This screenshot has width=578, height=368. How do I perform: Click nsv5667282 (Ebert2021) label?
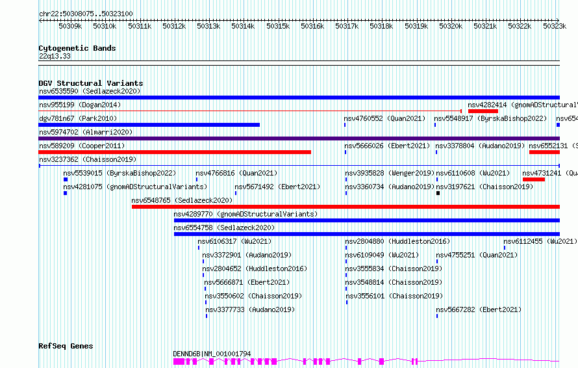point(479,309)
